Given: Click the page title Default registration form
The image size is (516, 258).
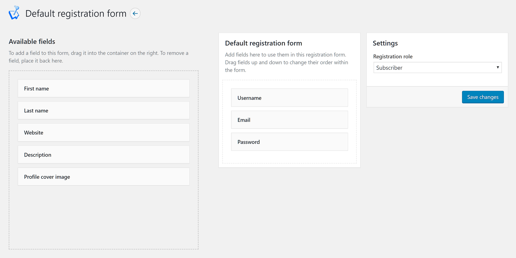Looking at the screenshot, I should [x=76, y=13].
